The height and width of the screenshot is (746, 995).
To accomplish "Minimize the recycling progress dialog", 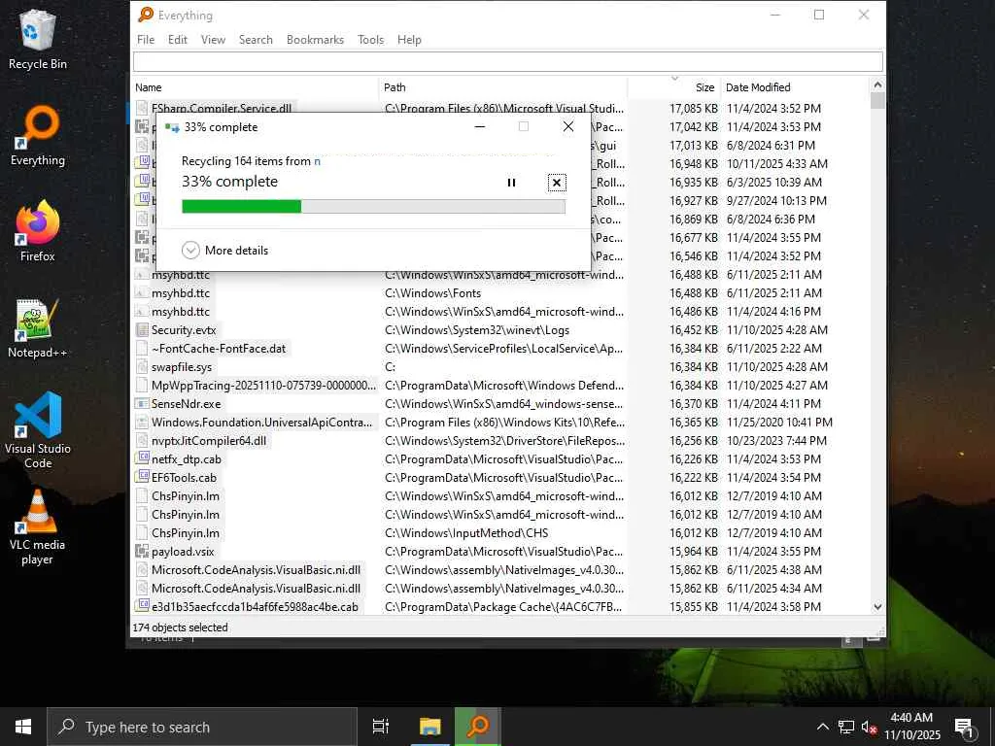I will click(480, 127).
